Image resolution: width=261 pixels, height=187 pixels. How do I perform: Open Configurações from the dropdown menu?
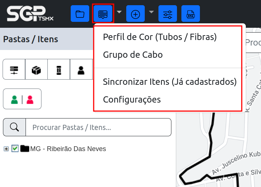point(131,99)
